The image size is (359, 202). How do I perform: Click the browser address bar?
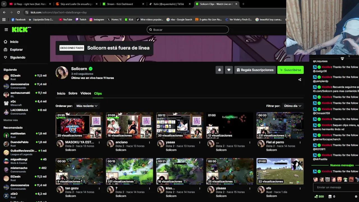[154, 12]
